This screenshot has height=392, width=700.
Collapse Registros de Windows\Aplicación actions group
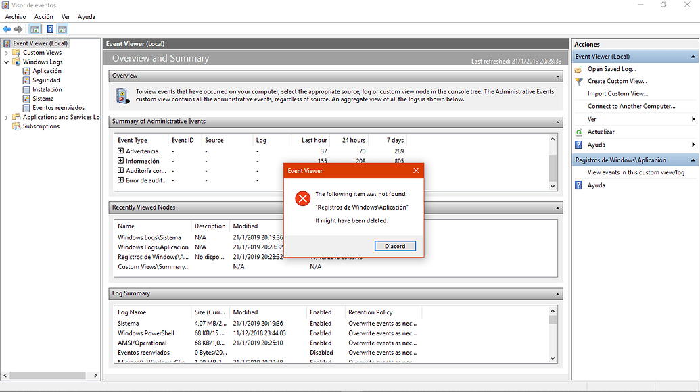tap(693, 160)
